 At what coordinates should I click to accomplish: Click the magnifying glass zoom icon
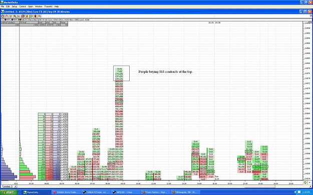tap(15, 16)
